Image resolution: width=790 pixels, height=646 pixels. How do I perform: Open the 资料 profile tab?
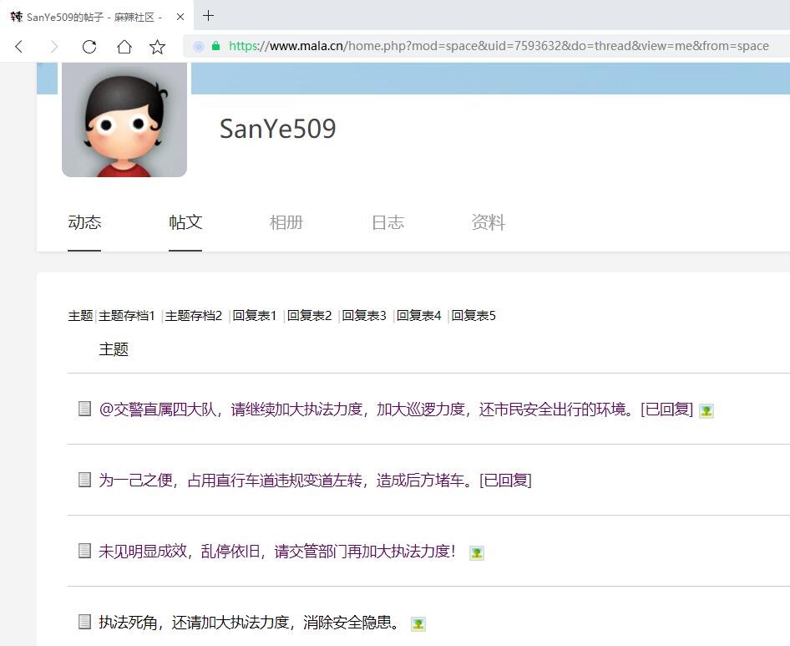[488, 222]
